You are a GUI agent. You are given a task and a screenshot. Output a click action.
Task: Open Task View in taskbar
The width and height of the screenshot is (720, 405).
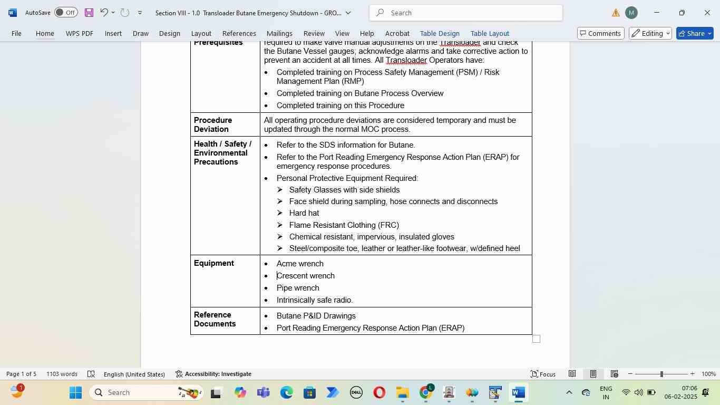click(216, 392)
